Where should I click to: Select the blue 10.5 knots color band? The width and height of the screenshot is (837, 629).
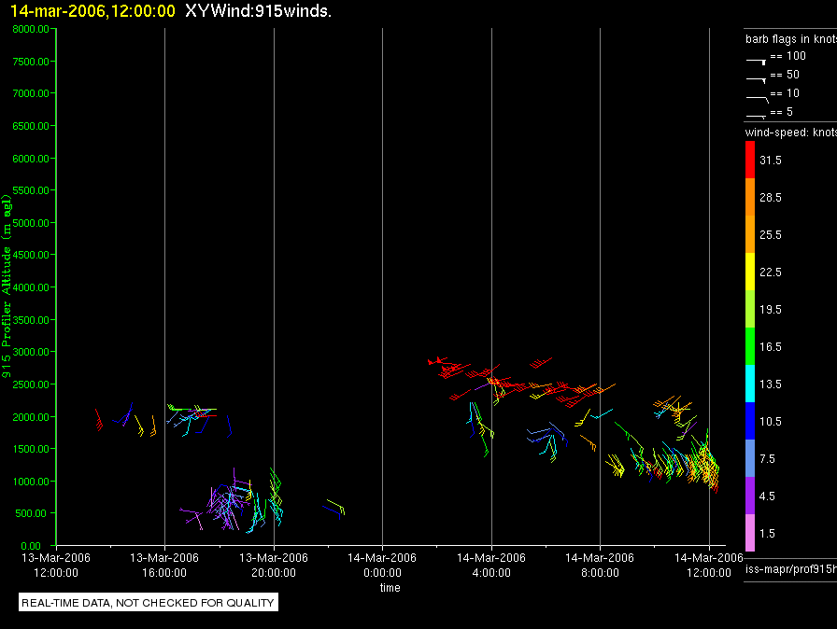tap(750, 421)
